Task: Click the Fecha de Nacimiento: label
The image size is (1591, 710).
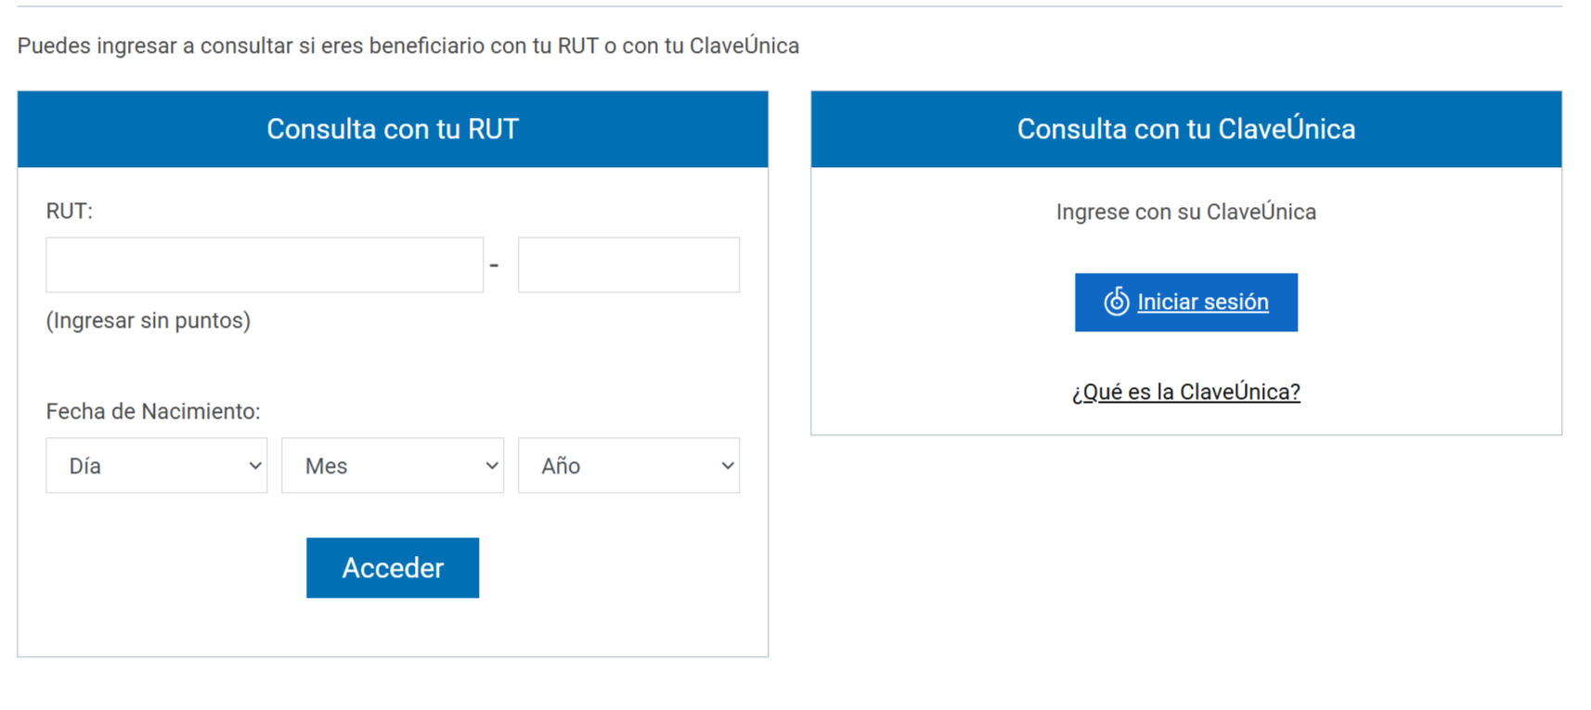Action: click(153, 411)
